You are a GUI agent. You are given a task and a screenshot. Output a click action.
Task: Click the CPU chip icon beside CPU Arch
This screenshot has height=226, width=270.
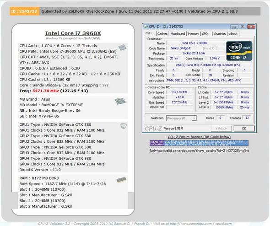(x=122, y=47)
